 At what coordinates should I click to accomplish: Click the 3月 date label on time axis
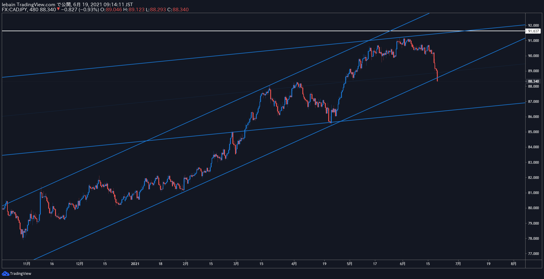click(x=236, y=264)
